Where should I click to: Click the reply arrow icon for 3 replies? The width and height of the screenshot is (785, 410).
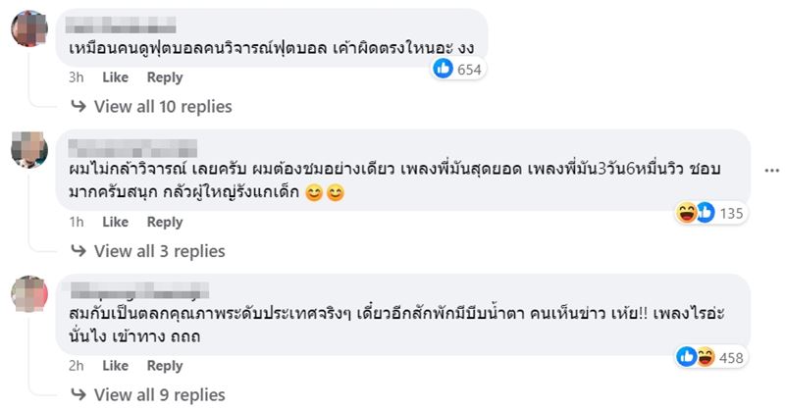[78, 250]
